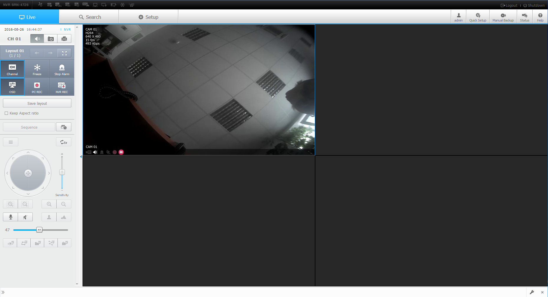
Task: Click the swing arrows PTZ icon
Action: point(24,243)
